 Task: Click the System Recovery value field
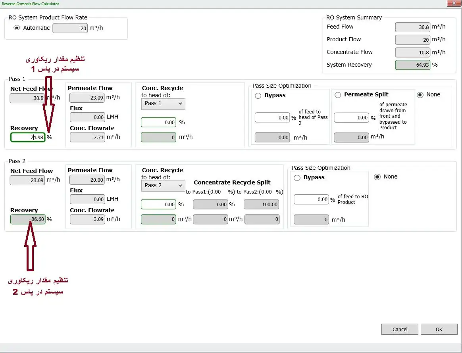tap(413, 65)
